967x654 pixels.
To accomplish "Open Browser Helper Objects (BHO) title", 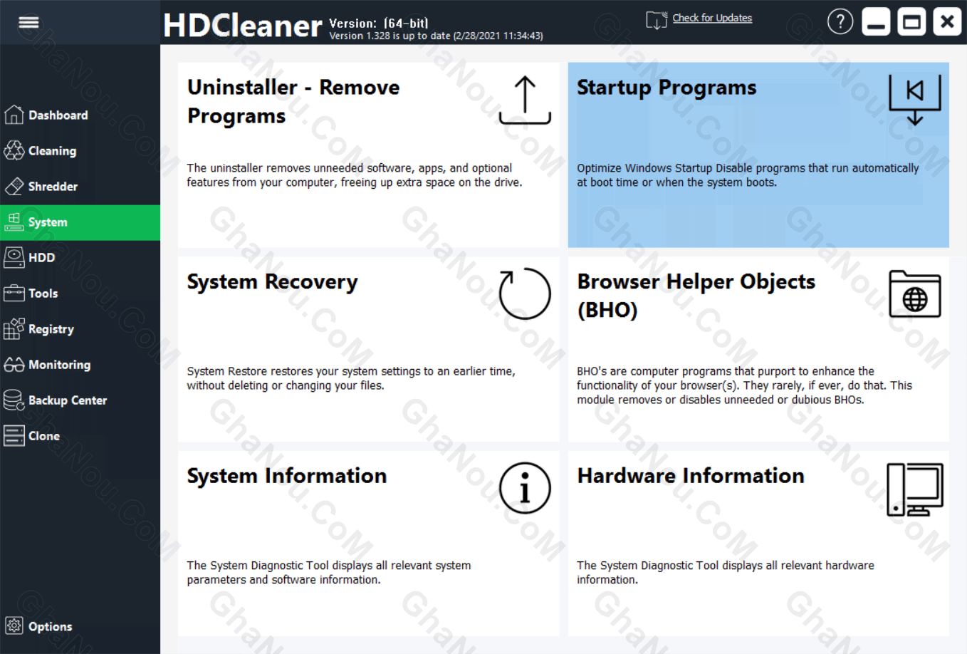I will click(x=696, y=296).
